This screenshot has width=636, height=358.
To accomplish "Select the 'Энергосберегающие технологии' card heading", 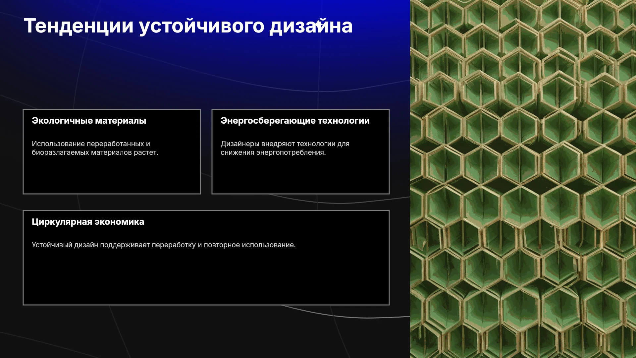I will (x=295, y=121).
